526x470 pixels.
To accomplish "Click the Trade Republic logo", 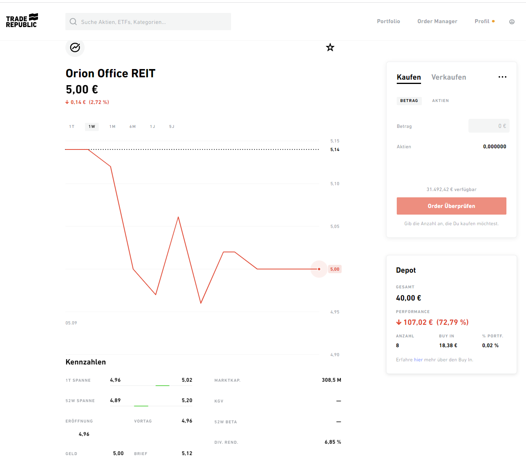I will pyautogui.click(x=22, y=21).
